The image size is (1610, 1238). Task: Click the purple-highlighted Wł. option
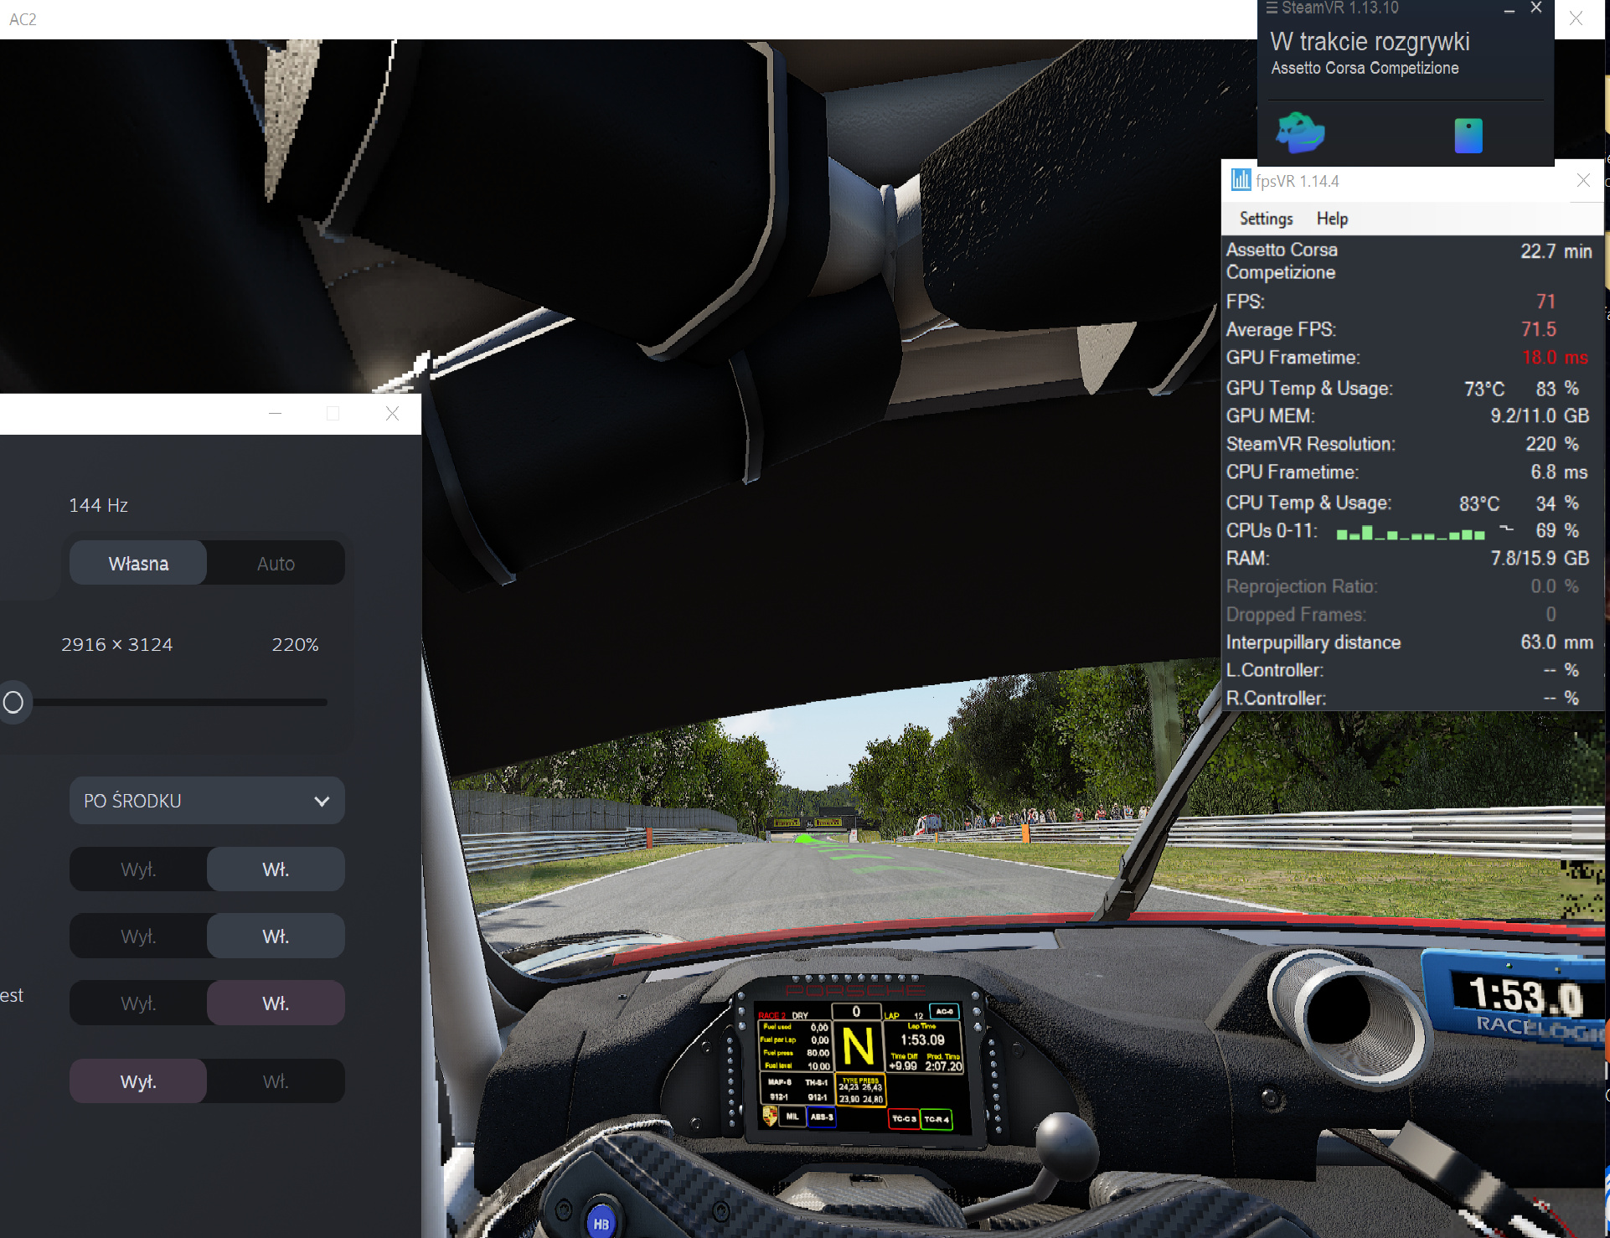(x=276, y=1003)
